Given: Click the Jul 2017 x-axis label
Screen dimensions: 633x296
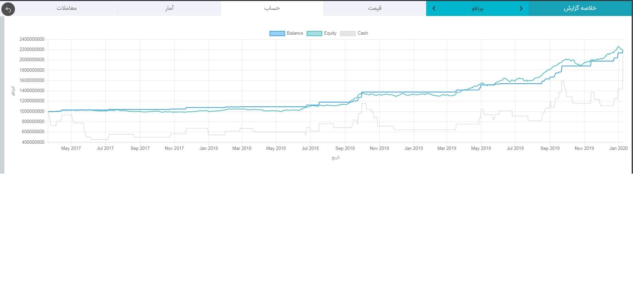Looking at the screenshot, I should 105,149.
